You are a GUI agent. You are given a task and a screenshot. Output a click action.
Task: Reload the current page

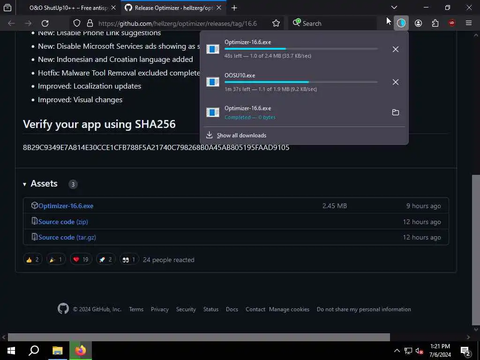[x=45, y=23]
